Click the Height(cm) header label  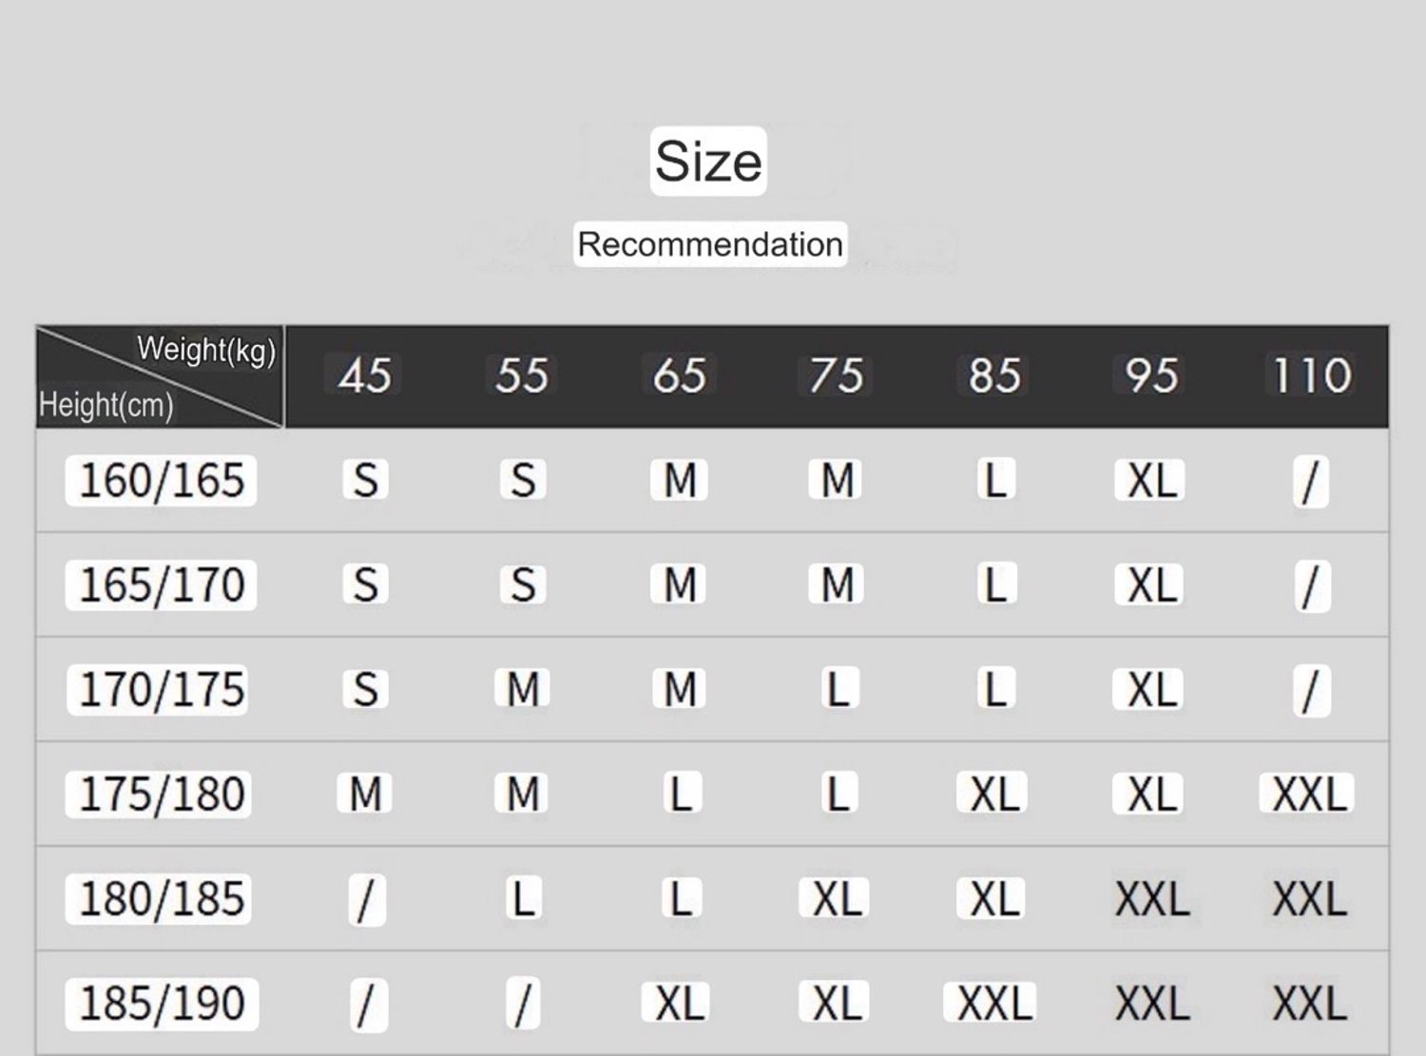(x=106, y=405)
